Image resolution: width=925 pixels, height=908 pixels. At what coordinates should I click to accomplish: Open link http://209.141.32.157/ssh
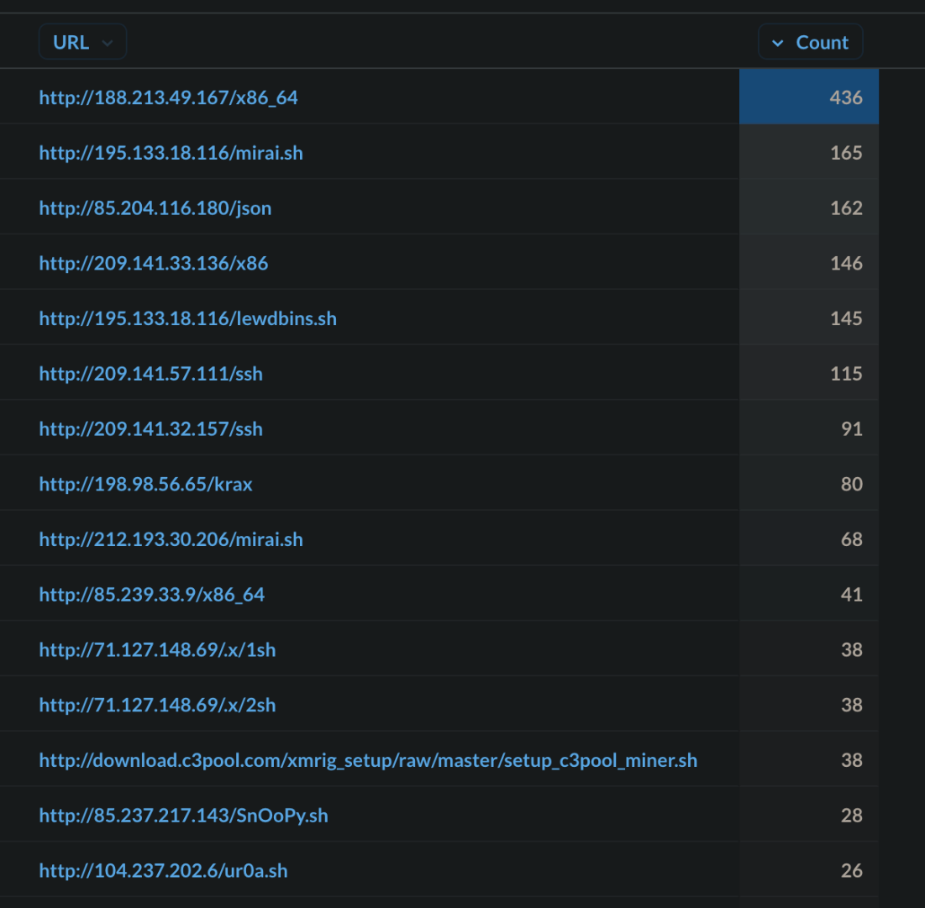(151, 428)
